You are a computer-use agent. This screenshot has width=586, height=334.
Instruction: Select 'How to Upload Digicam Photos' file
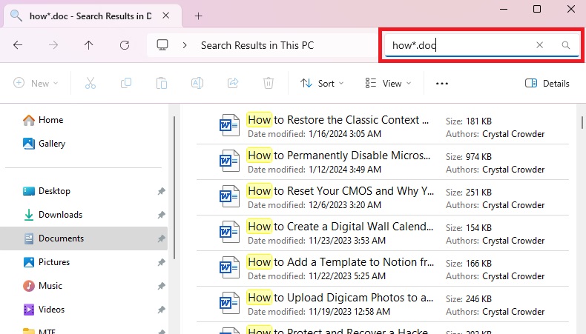[383, 304]
